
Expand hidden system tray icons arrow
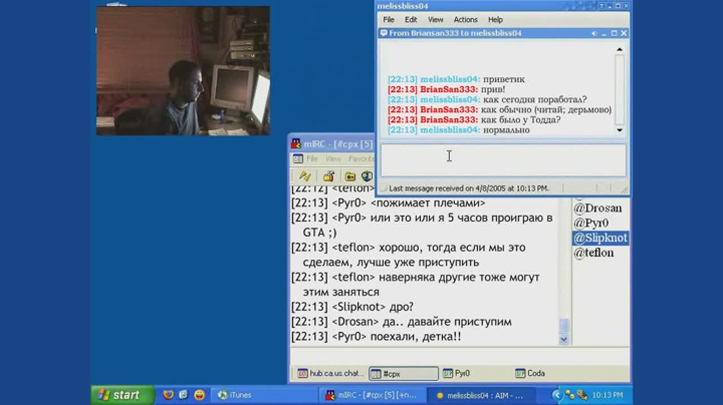point(556,395)
